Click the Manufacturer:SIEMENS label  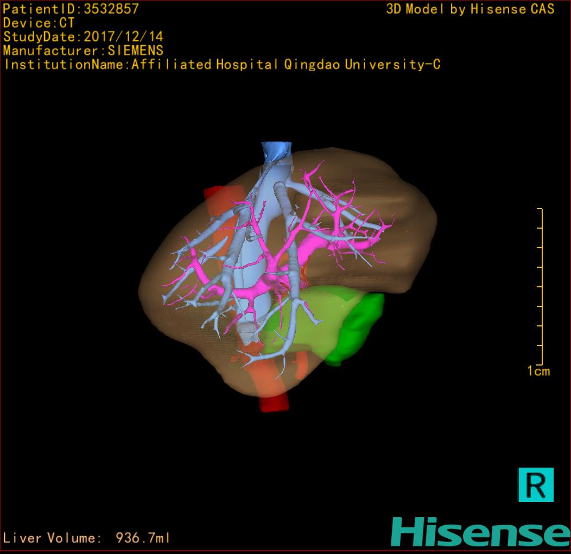[x=83, y=51]
